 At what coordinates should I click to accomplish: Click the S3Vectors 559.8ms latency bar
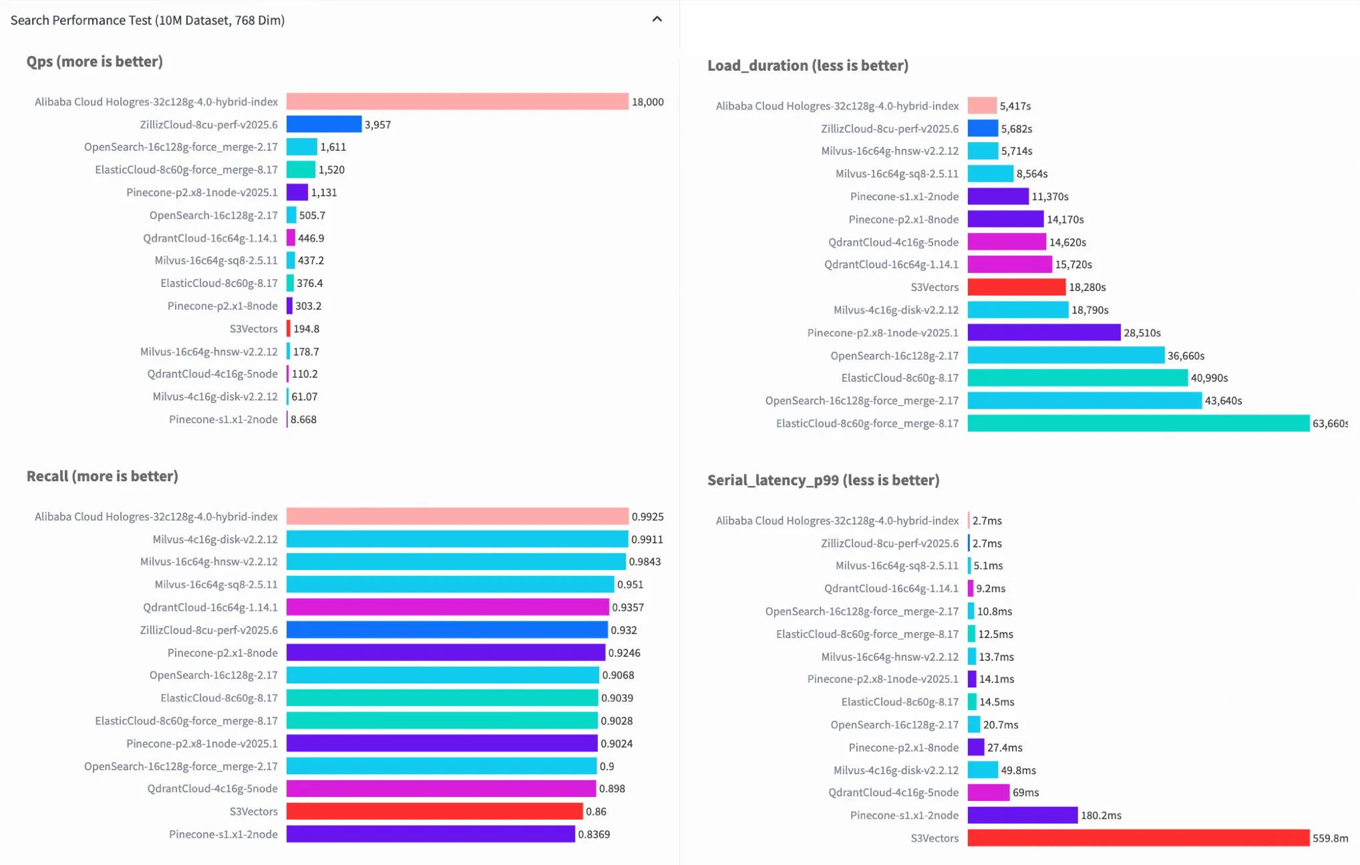point(1138,838)
